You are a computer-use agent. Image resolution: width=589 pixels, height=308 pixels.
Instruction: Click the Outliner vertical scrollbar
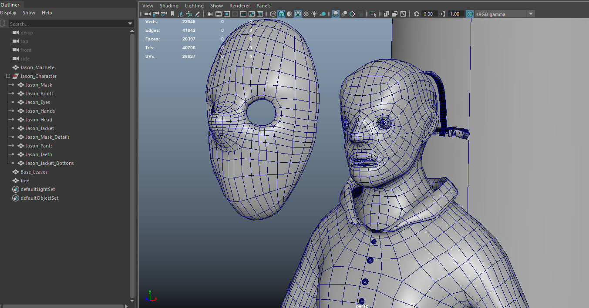point(133,165)
